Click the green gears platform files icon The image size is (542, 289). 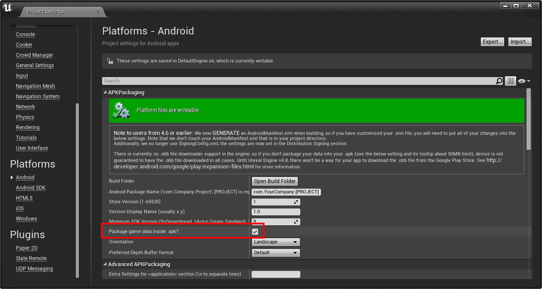(121, 110)
